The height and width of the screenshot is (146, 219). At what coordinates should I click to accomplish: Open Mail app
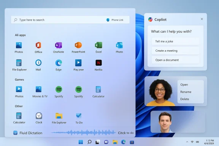coord(38,65)
